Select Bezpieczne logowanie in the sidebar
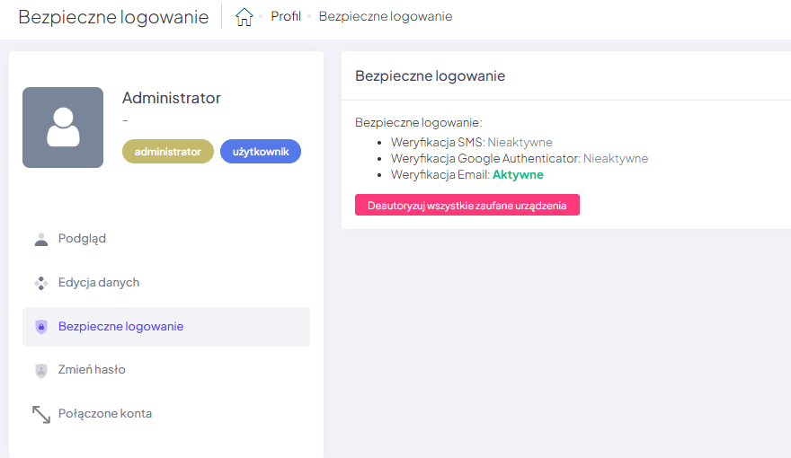The height and width of the screenshot is (458, 791). click(x=120, y=327)
